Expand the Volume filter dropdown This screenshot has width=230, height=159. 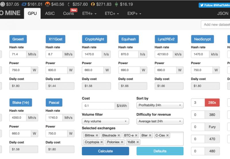105,121
